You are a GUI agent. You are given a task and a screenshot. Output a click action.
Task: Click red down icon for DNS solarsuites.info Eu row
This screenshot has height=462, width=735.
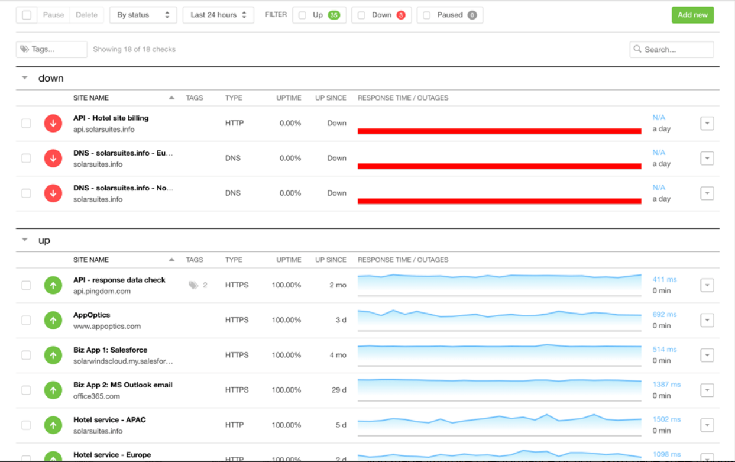click(53, 159)
